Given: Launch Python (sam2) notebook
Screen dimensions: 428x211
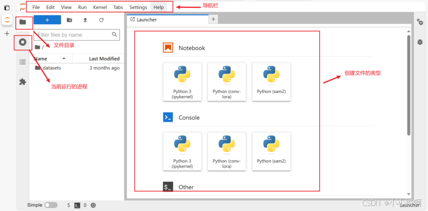Looking at the screenshot, I should [x=271, y=82].
